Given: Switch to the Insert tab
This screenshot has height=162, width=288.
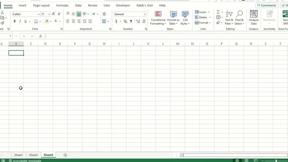Looking at the screenshot, I should (22, 5).
